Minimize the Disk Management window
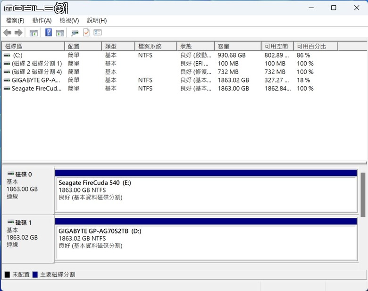Image resolution: width=368 pixels, height=291 pixels. coord(311,8)
